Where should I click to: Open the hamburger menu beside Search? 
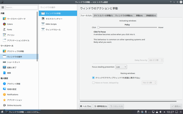click(3, 7)
